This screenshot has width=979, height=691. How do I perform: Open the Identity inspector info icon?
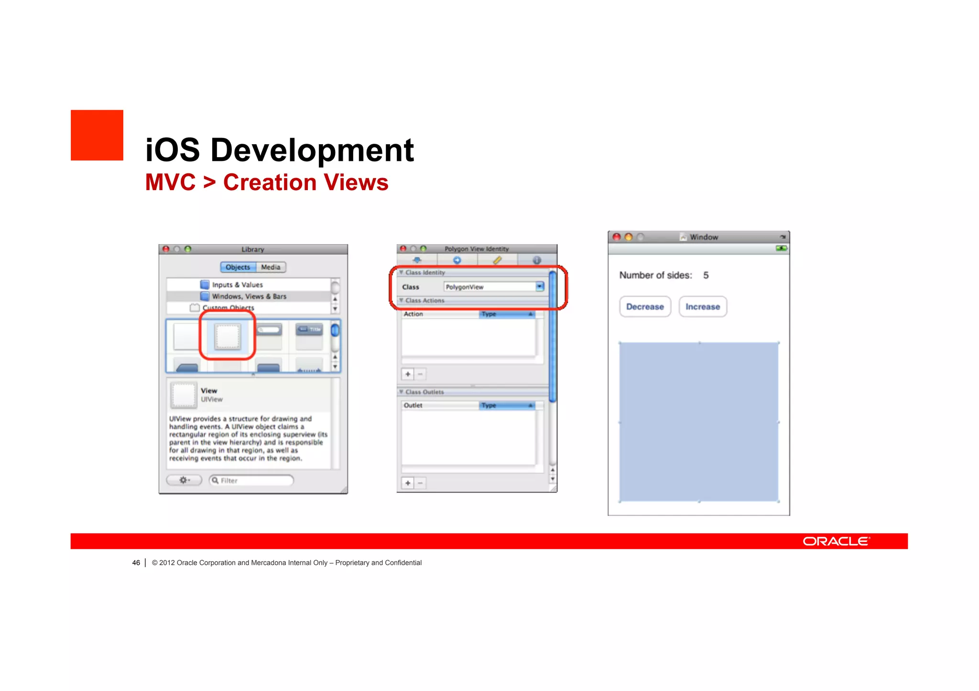[537, 260]
